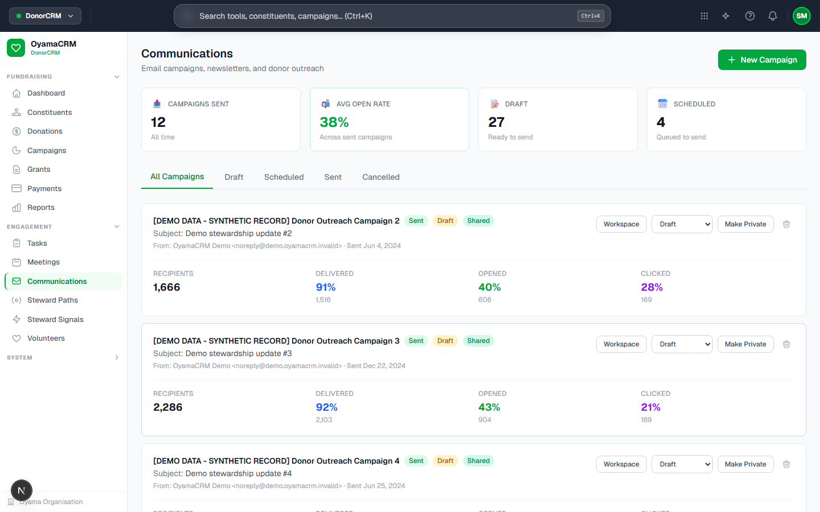Open Workspace for Campaign 3
This screenshot has width=820, height=512.
coord(621,344)
